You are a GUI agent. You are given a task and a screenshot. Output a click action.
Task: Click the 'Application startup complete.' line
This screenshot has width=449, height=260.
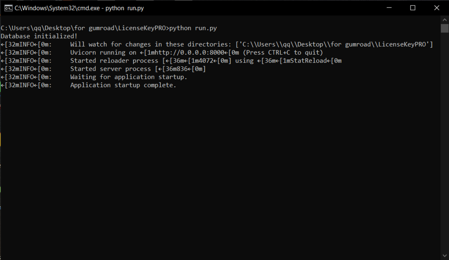pos(123,85)
